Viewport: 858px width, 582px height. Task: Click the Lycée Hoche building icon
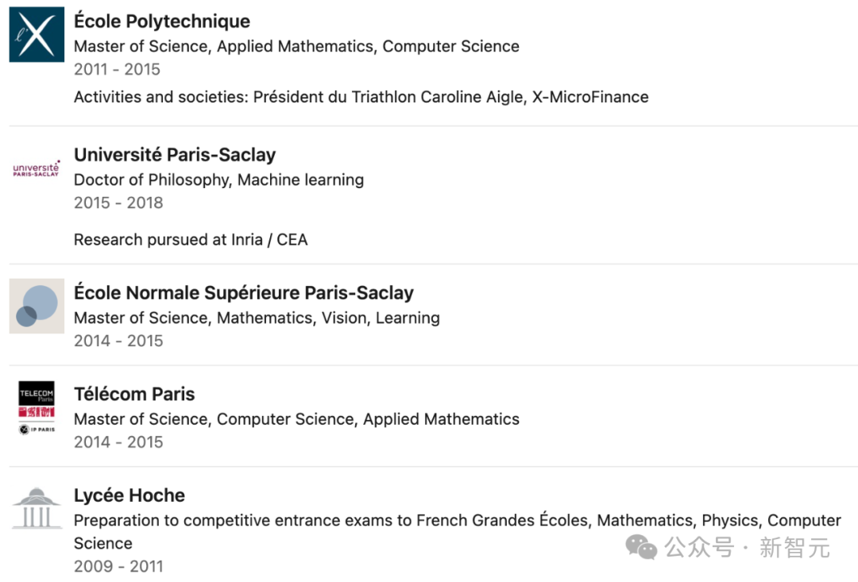point(37,508)
